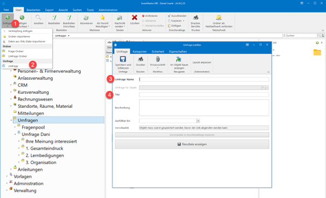326x198 pixels.
Task: Select Ihre Meinung interessiert tree item
Action: (x=51, y=141)
